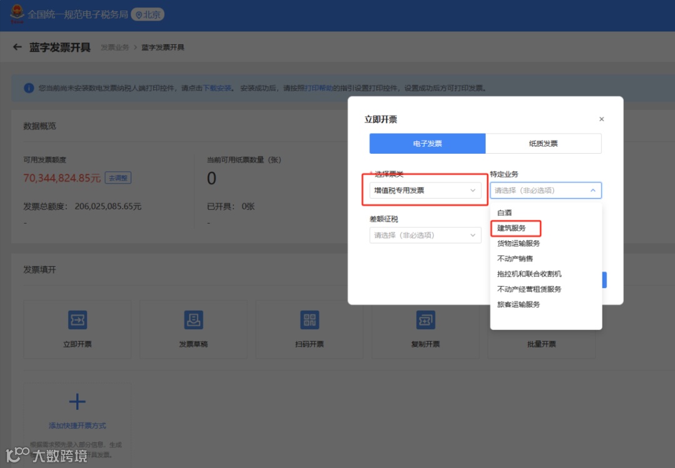Click the 发票草稿 icon
The width and height of the screenshot is (675, 468).
click(x=193, y=320)
